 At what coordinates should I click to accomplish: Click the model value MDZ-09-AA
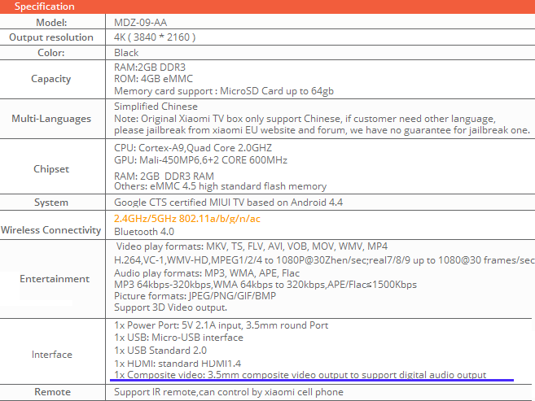tap(140, 23)
